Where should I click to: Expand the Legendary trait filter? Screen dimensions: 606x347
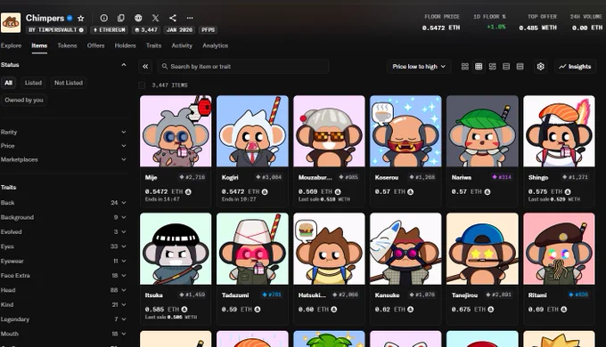64,319
